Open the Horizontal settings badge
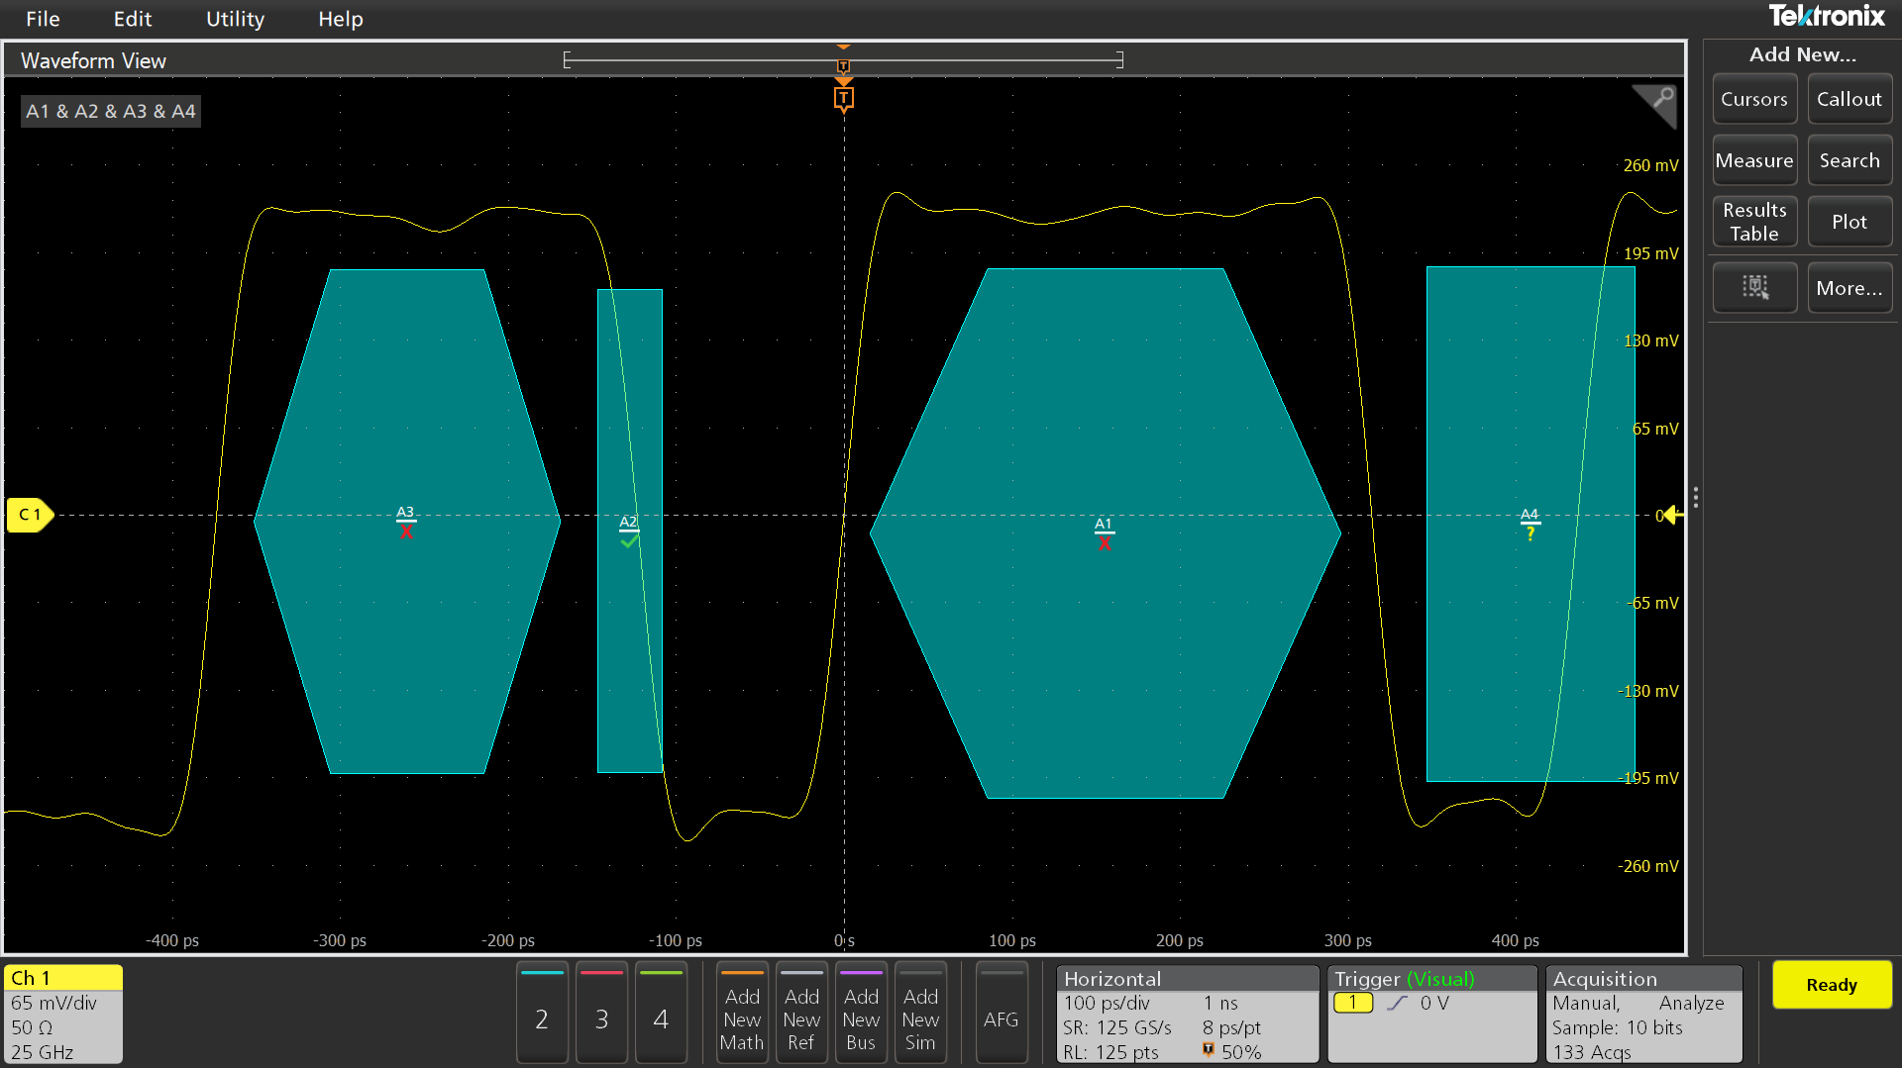The image size is (1902, 1068). click(x=1188, y=1014)
